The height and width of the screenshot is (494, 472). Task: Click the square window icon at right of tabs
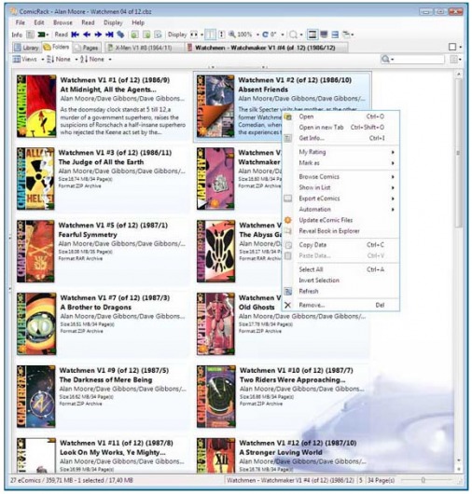(452, 47)
